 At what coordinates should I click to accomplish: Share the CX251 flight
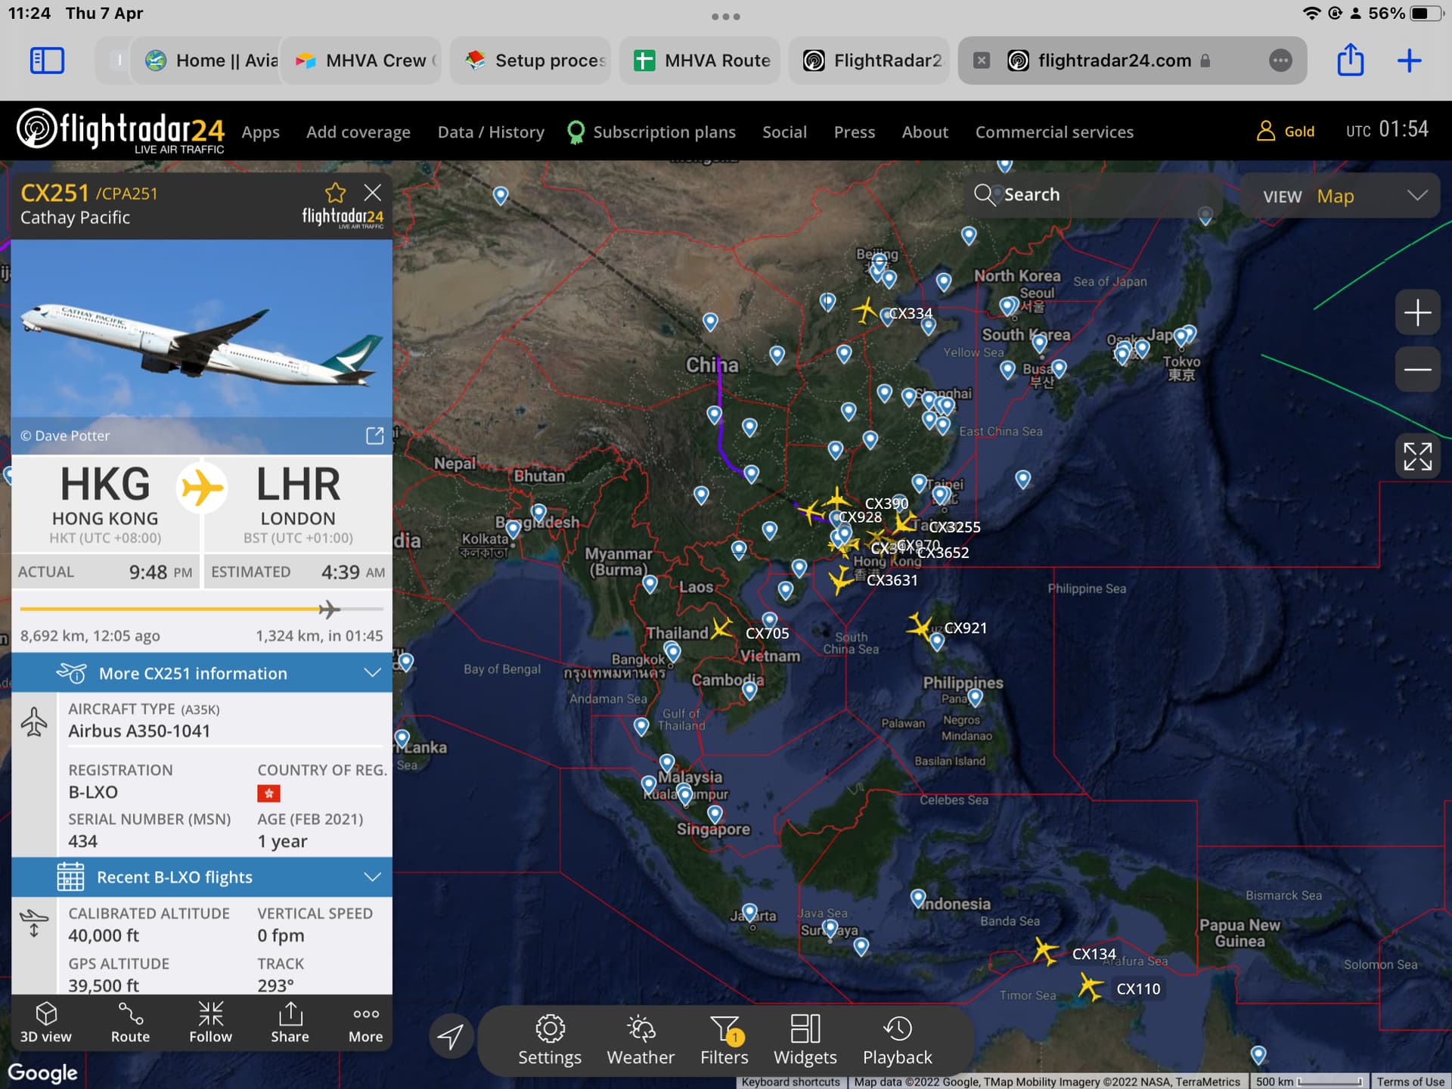coord(290,1022)
